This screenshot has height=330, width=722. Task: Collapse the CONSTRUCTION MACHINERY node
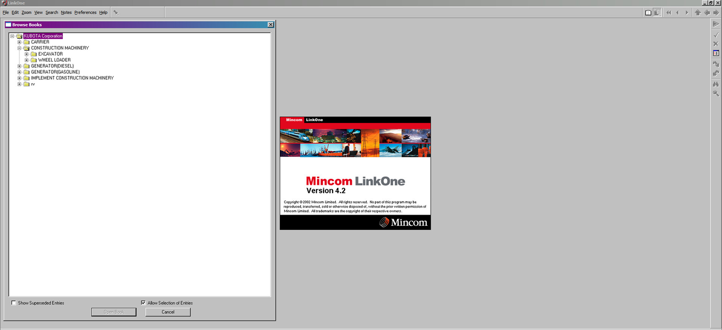[19, 48]
